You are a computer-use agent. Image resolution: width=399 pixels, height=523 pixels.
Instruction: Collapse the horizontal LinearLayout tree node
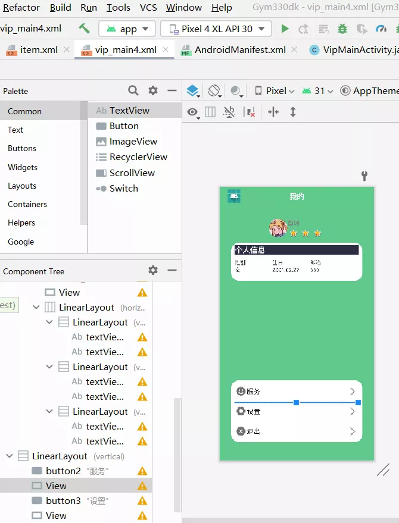pos(36,307)
